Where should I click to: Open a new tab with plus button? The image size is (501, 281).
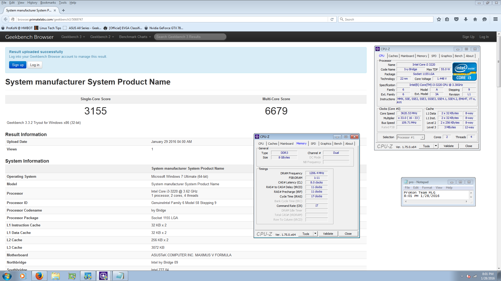click(63, 10)
